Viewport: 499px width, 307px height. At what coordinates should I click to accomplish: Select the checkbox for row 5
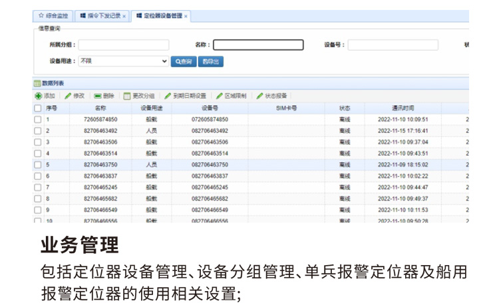pos(38,165)
